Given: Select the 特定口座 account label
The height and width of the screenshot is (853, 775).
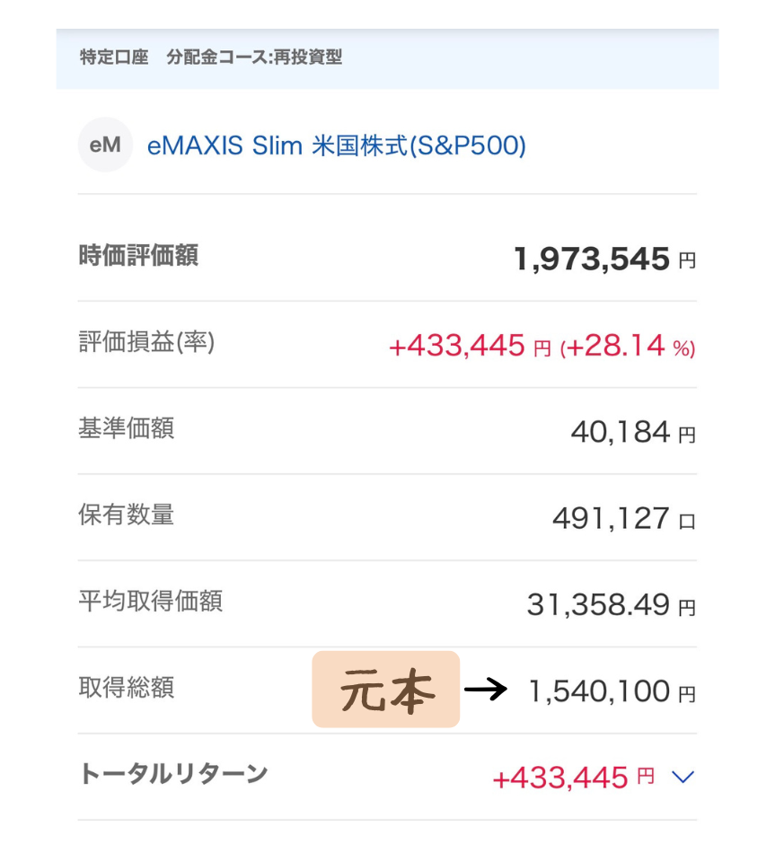Looking at the screenshot, I should (114, 58).
